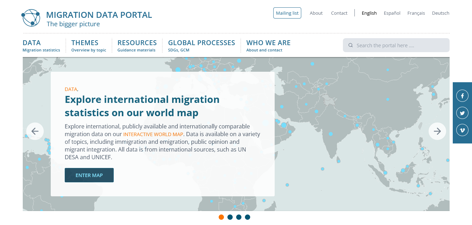Switch language to Español
The width and height of the screenshot is (472, 225).
(x=392, y=13)
